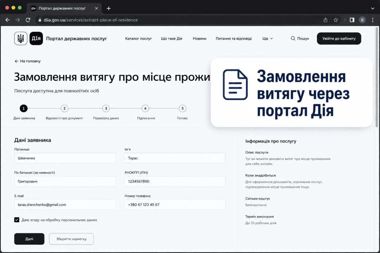Open Що таке Дія menu item

[x=171, y=39]
